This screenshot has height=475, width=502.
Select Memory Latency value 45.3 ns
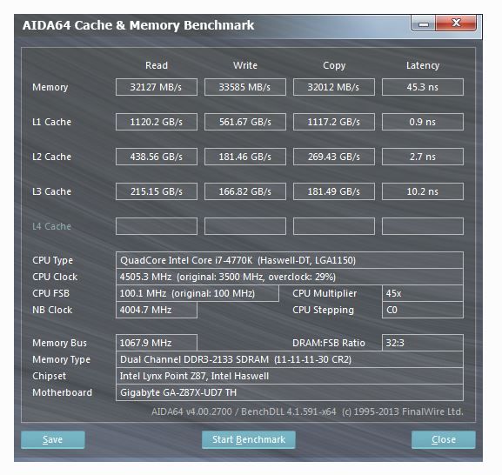click(423, 87)
